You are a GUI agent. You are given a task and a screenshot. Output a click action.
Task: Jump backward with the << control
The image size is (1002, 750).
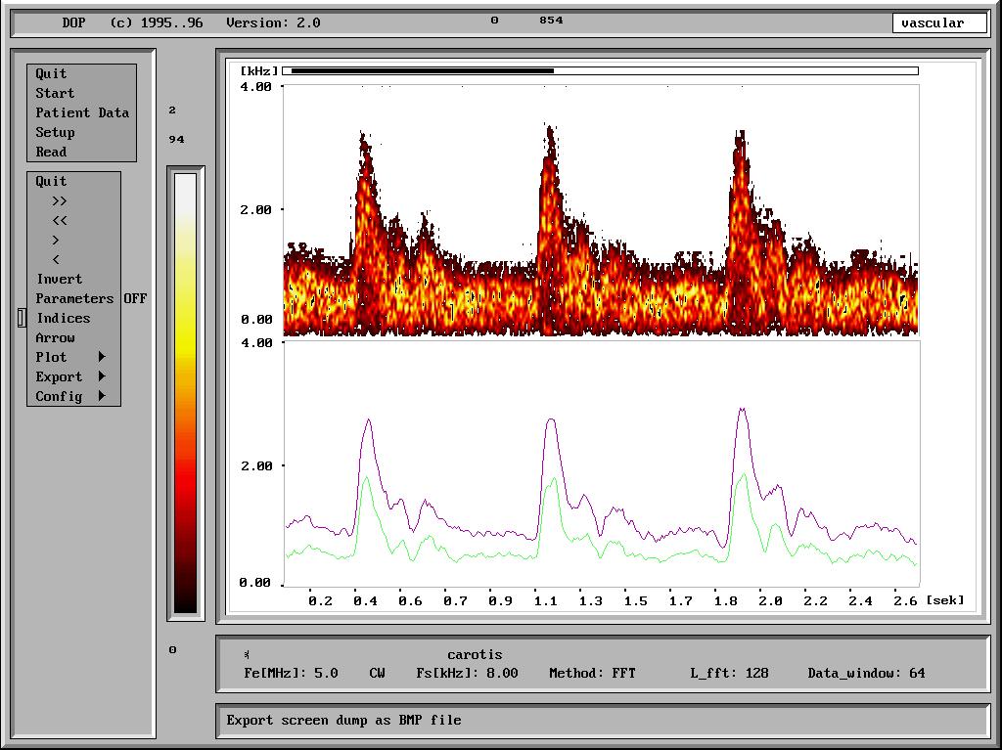click(60, 221)
